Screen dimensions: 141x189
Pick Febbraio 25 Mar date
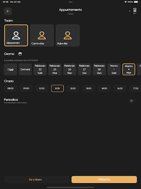pyautogui.click(x=55, y=69)
